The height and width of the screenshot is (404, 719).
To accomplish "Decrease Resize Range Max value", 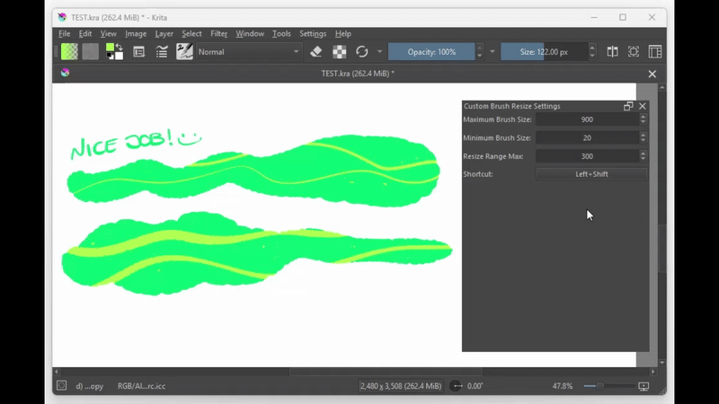I will coord(643,160).
